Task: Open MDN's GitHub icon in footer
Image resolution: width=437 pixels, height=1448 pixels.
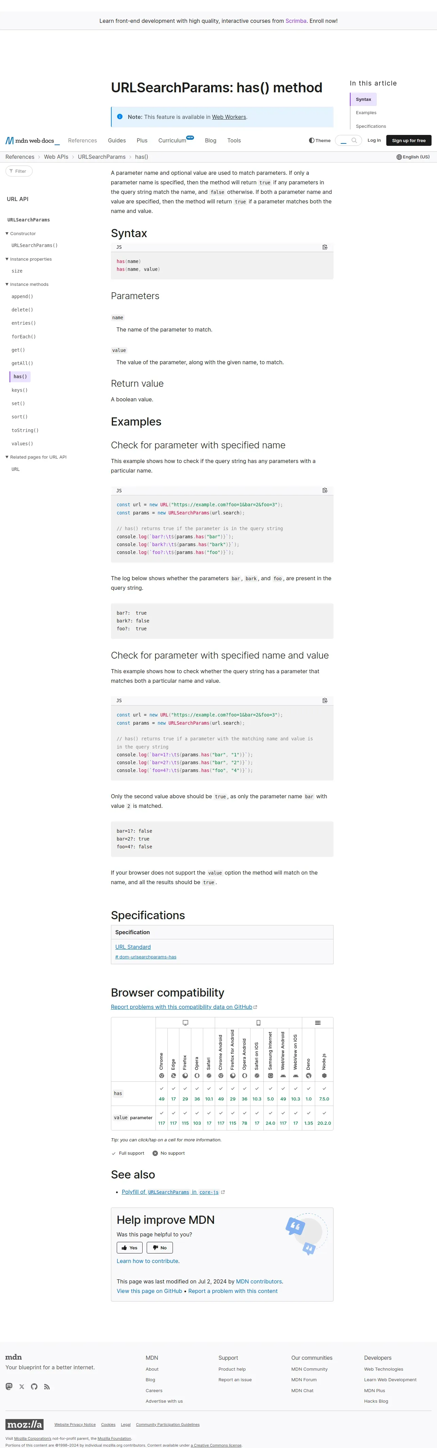Action: [34, 1387]
